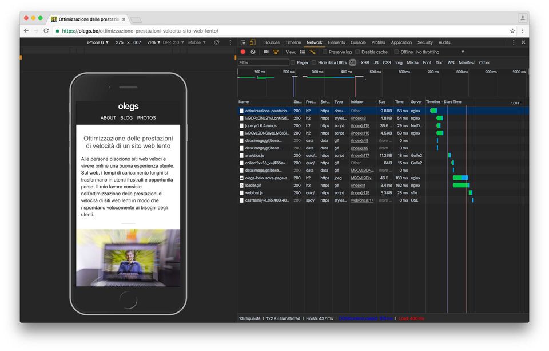Toggle the overview waterfall view icon
Image resolution: width=549 pixels, height=351 pixels.
coord(312,52)
